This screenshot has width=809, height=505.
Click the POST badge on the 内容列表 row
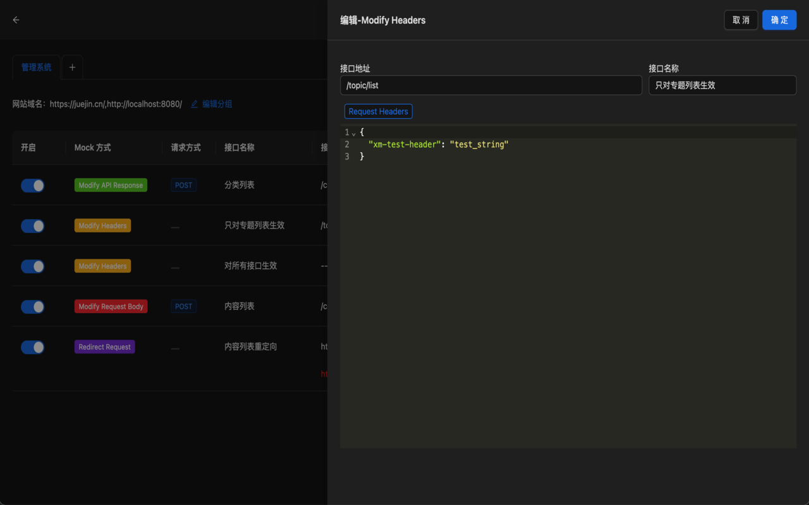pos(183,306)
